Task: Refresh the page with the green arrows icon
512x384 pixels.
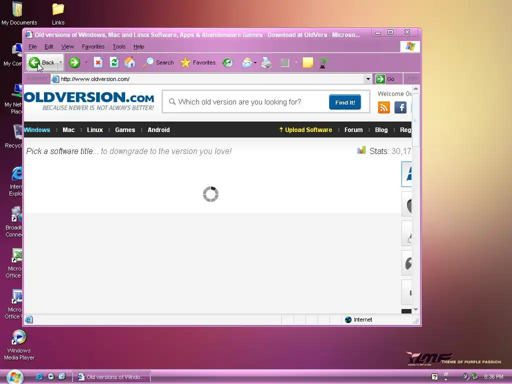Action: point(114,62)
